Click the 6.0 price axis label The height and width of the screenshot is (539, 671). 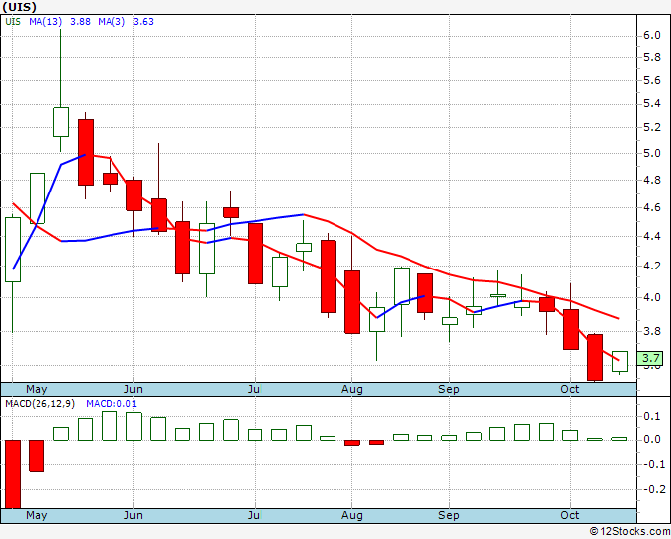click(651, 36)
